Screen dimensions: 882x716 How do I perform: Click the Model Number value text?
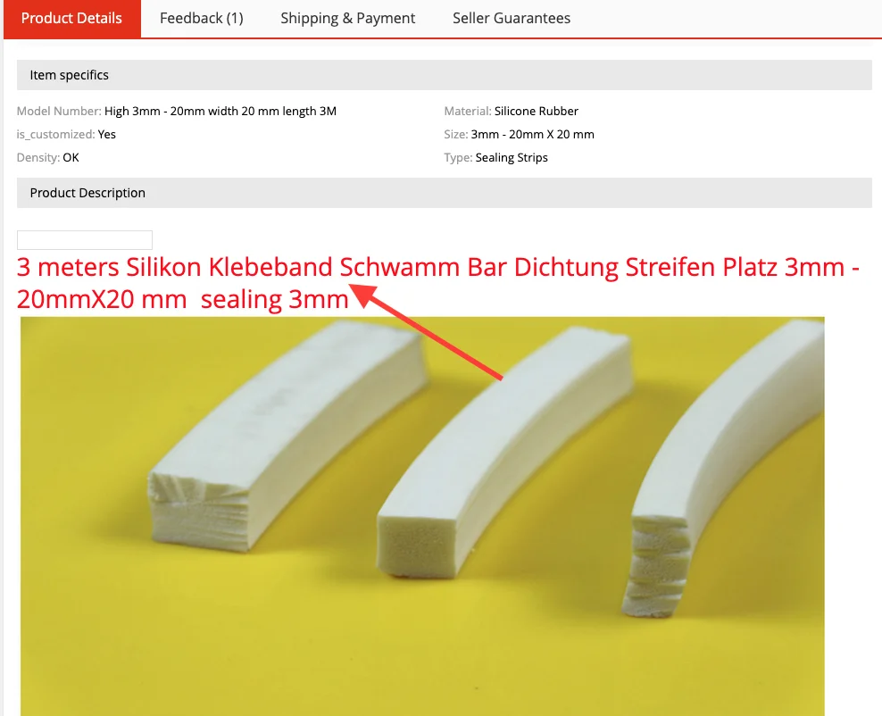click(220, 112)
